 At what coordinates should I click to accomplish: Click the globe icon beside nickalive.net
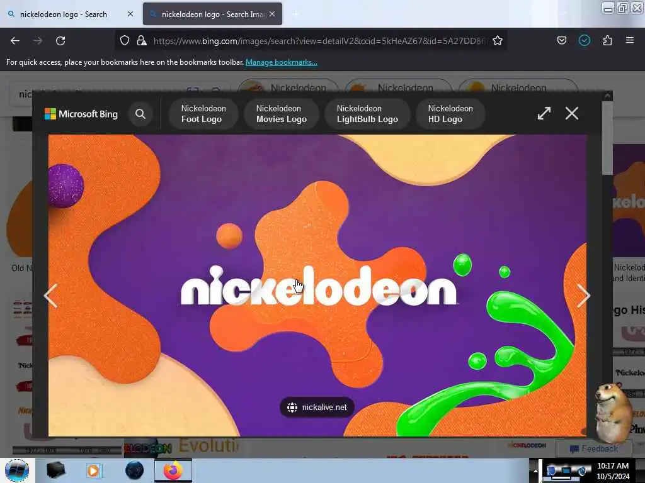click(292, 408)
